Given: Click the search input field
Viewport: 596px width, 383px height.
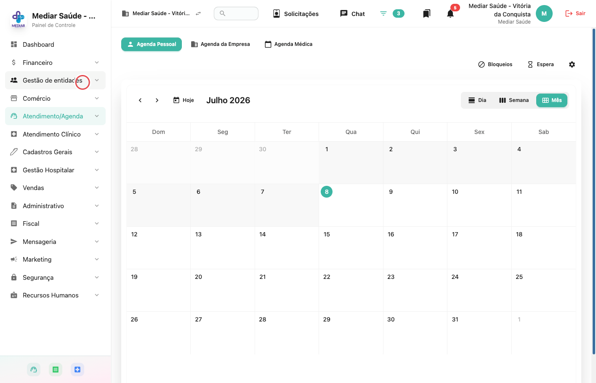Looking at the screenshot, I should pos(236,13).
